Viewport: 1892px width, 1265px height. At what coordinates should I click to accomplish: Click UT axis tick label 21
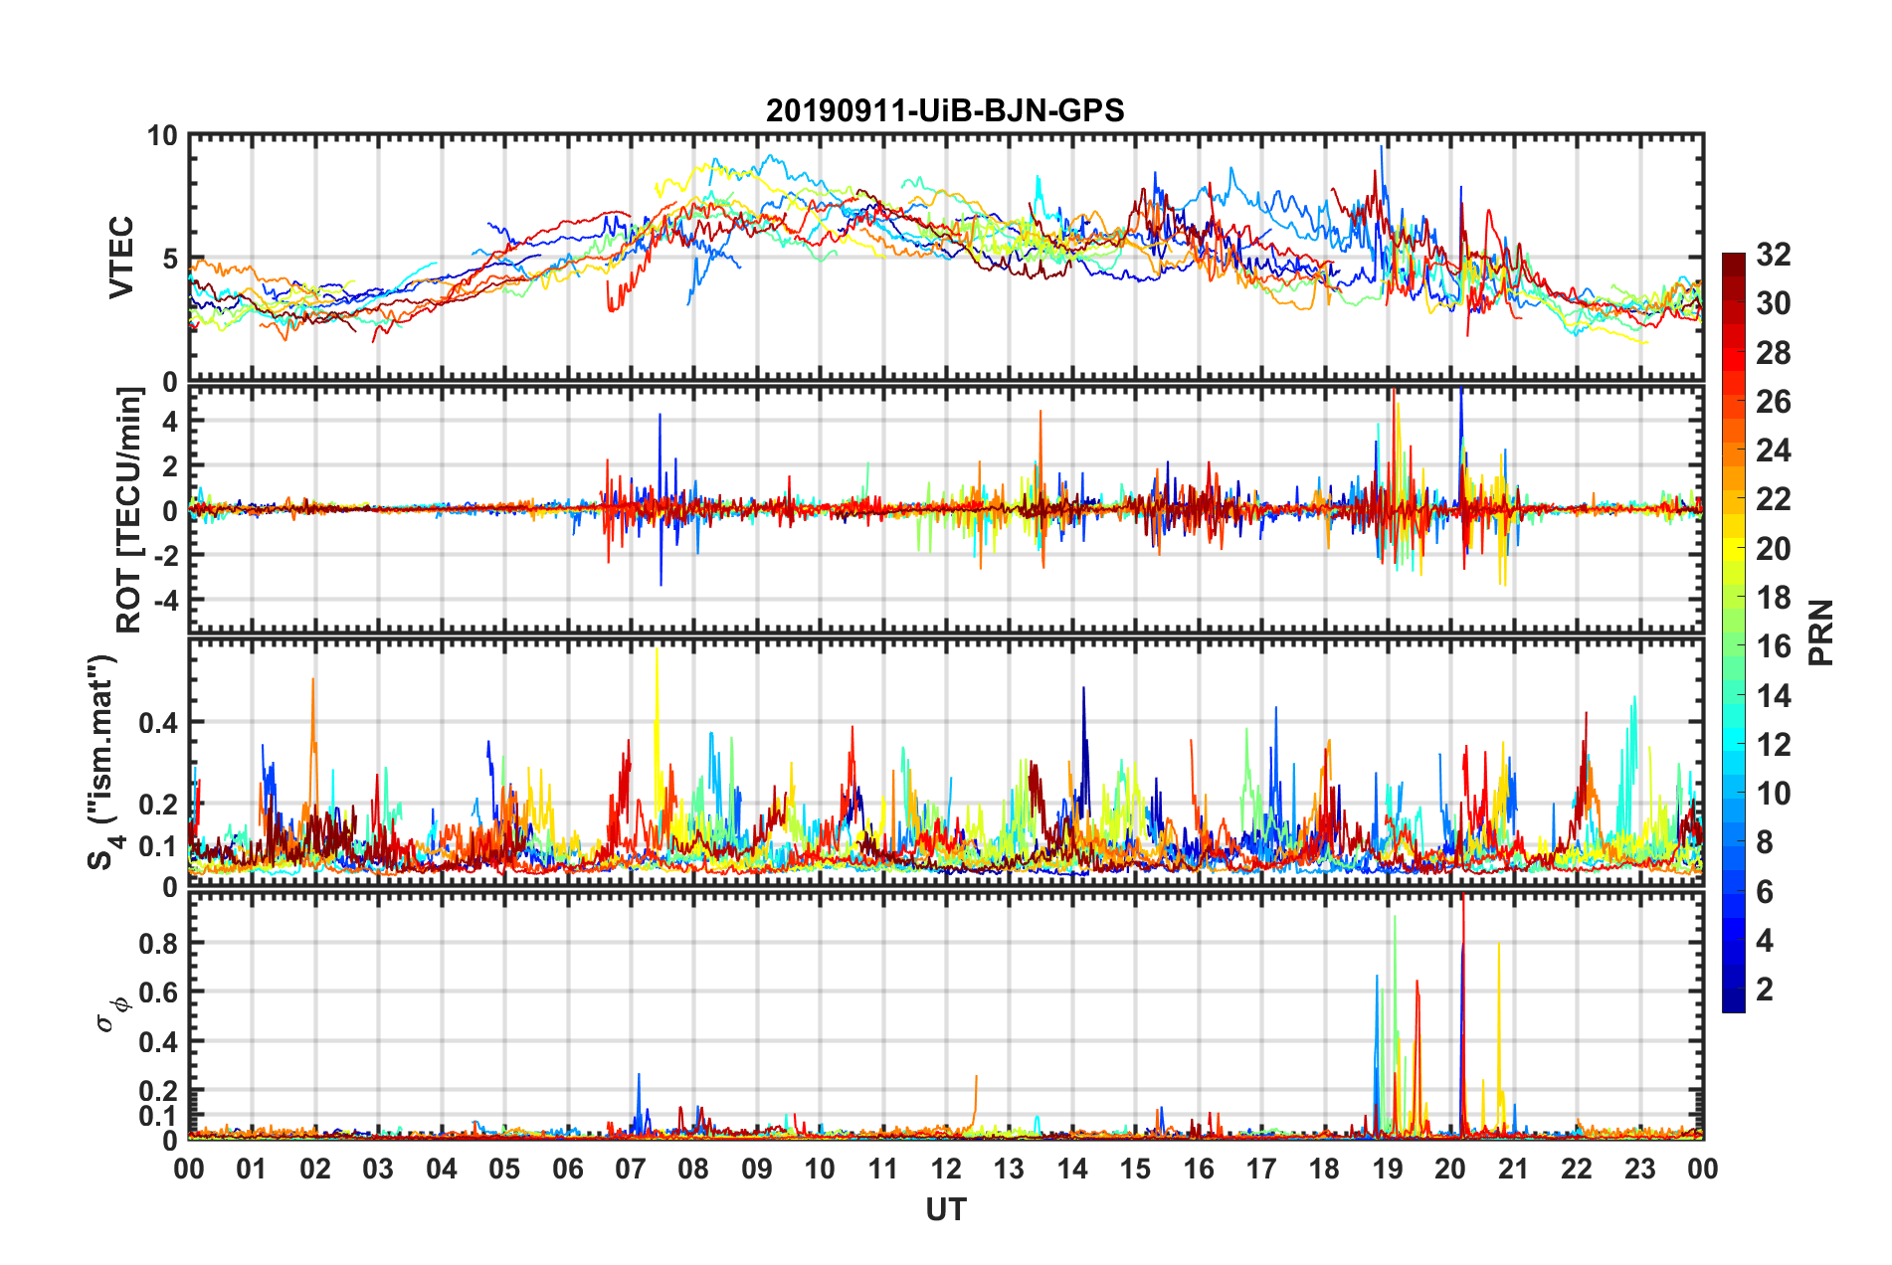tap(1514, 1169)
